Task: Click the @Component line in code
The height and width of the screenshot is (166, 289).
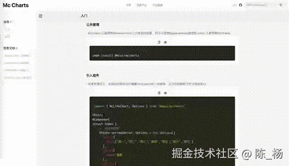Action: pyautogui.click(x=101, y=120)
